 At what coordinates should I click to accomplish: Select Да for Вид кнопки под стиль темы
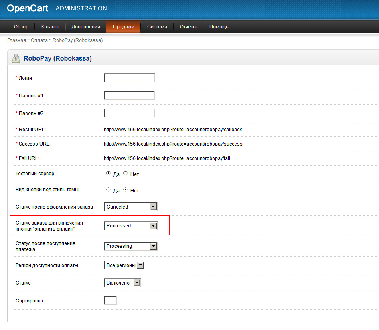109,190
